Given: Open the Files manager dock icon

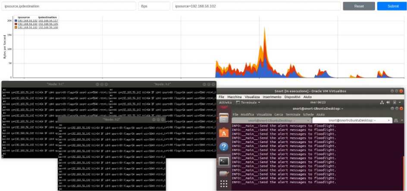Looking at the screenshot, I should point(224,118).
